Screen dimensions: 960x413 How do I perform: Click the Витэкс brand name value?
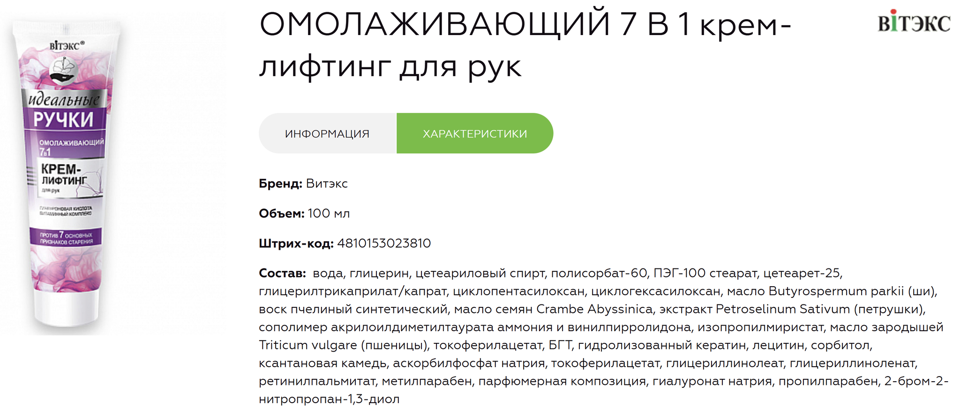327,184
